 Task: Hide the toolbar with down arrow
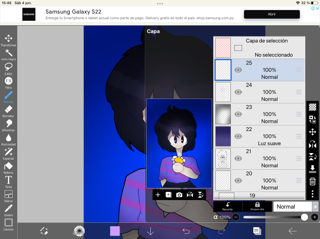click(150, 231)
